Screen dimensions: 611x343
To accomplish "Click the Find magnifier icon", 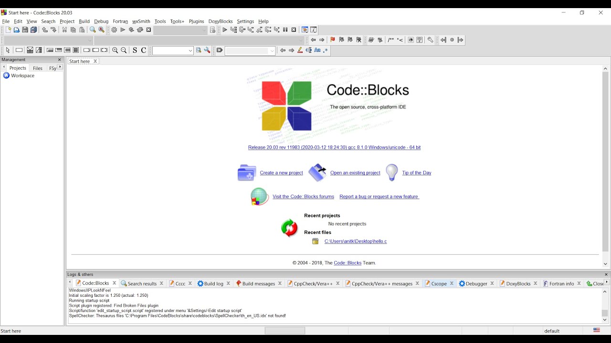I will pos(93,30).
